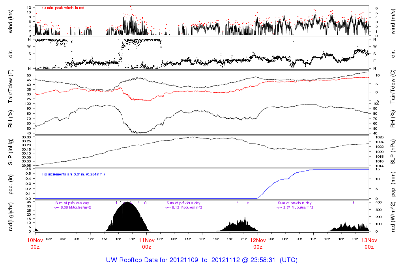Select the '12Nov' date label
This screenshot has height=276, width=404.
[258, 240]
